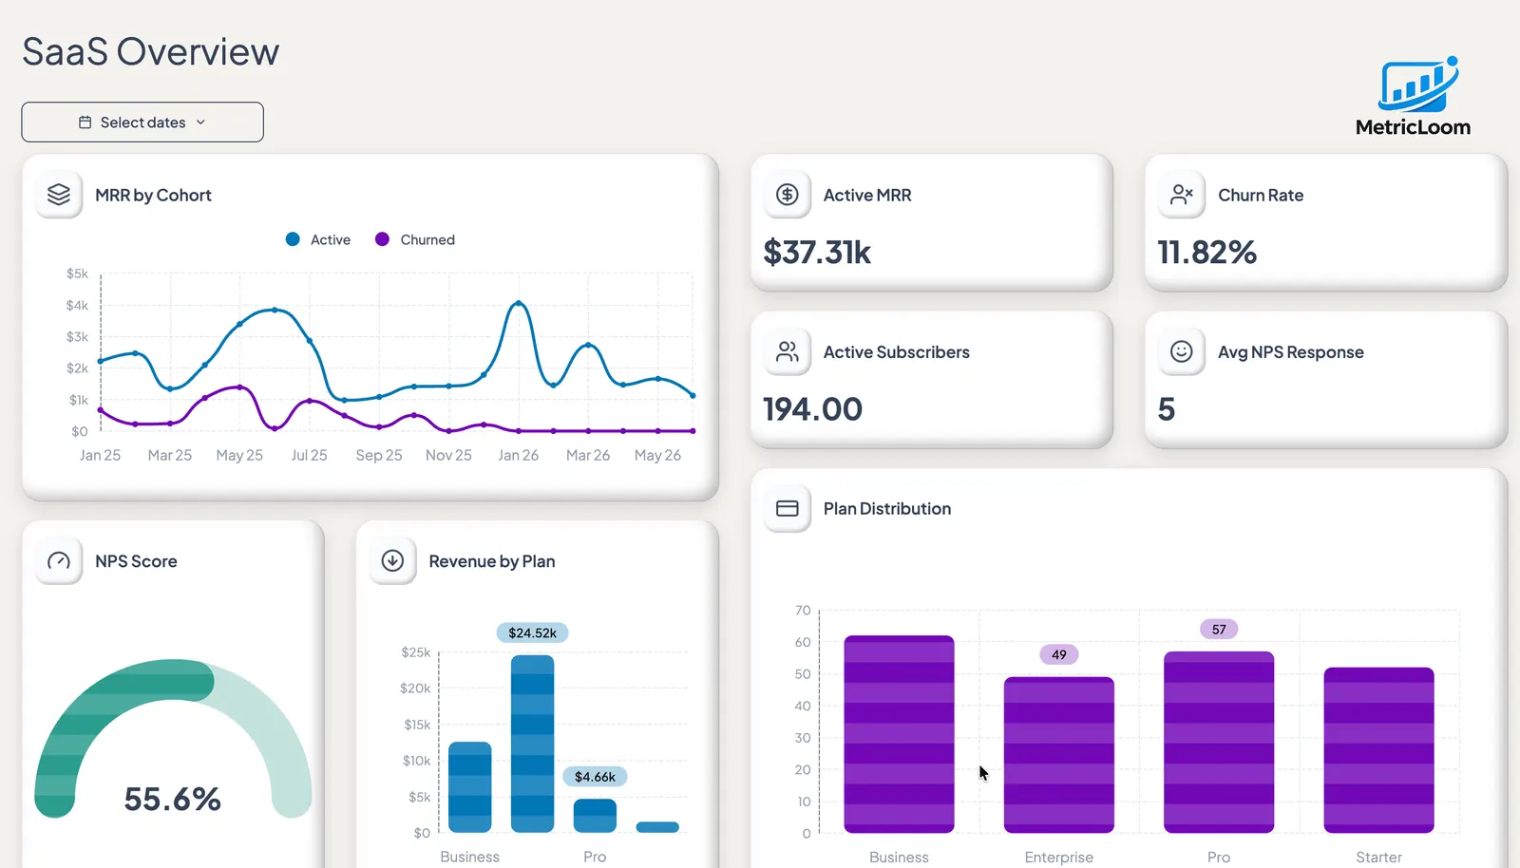Click the purple Churned legend dot

pos(382,239)
